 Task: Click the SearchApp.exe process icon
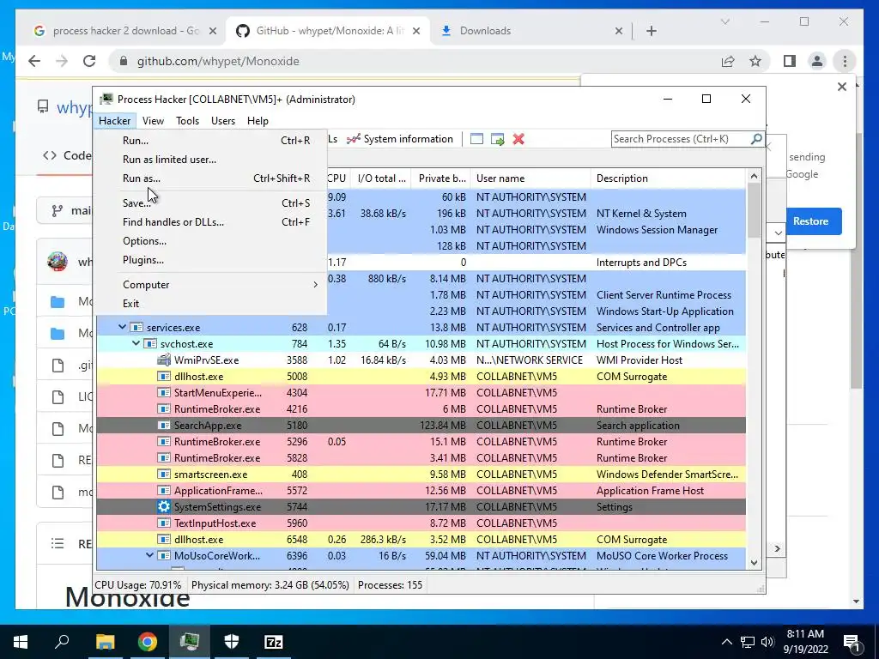[x=164, y=426]
